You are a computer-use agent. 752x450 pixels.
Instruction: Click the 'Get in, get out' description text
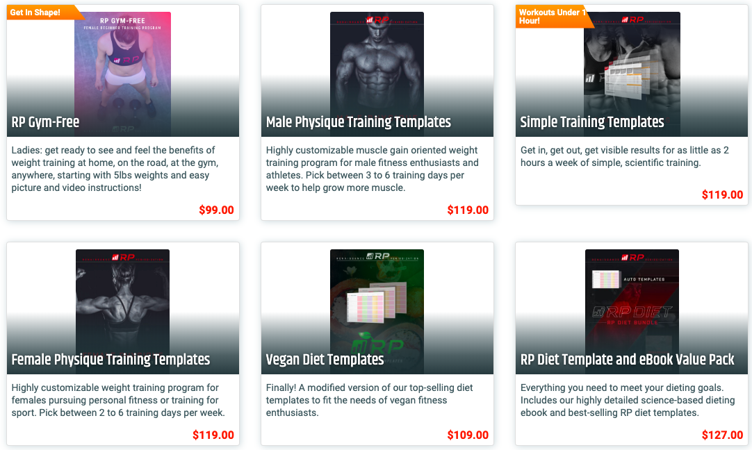pos(624,156)
